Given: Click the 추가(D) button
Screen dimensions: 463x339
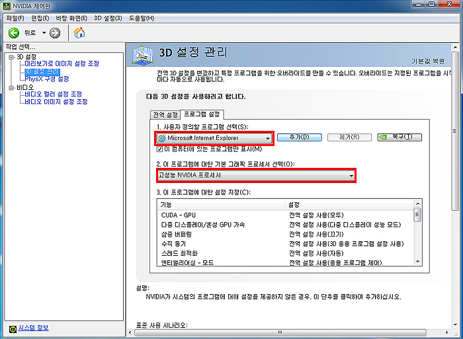Looking at the screenshot, I should point(300,137).
